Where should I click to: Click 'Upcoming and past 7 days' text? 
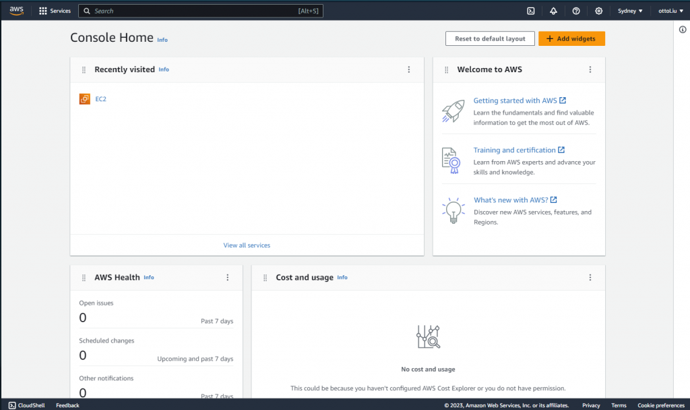195,359
